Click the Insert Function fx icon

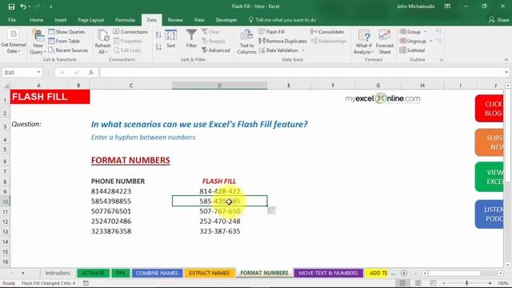[91, 72]
